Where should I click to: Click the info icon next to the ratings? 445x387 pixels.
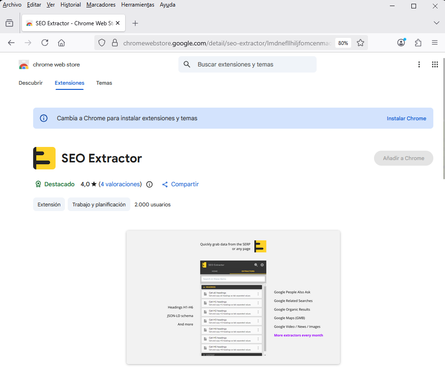point(149,184)
